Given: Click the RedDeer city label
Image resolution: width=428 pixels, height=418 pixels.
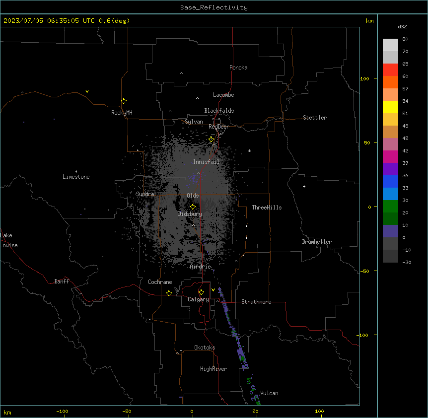Looking at the screenshot, I should point(218,127).
